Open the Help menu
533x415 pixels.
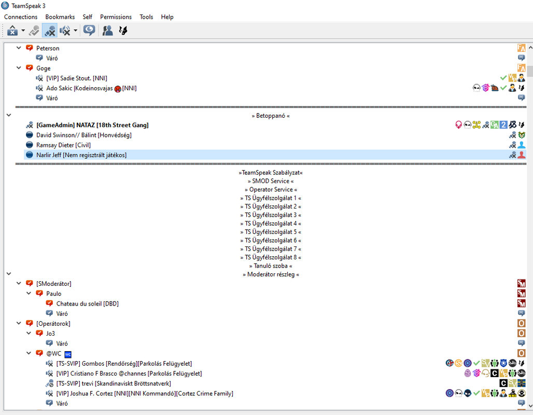point(167,17)
